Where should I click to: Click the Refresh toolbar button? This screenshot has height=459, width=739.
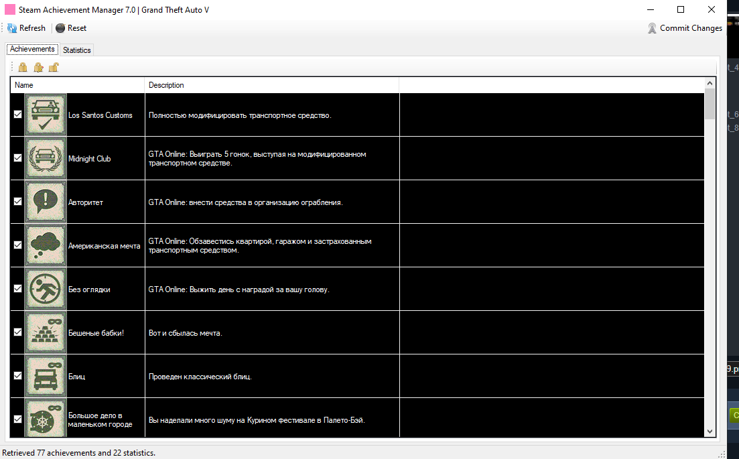(26, 28)
